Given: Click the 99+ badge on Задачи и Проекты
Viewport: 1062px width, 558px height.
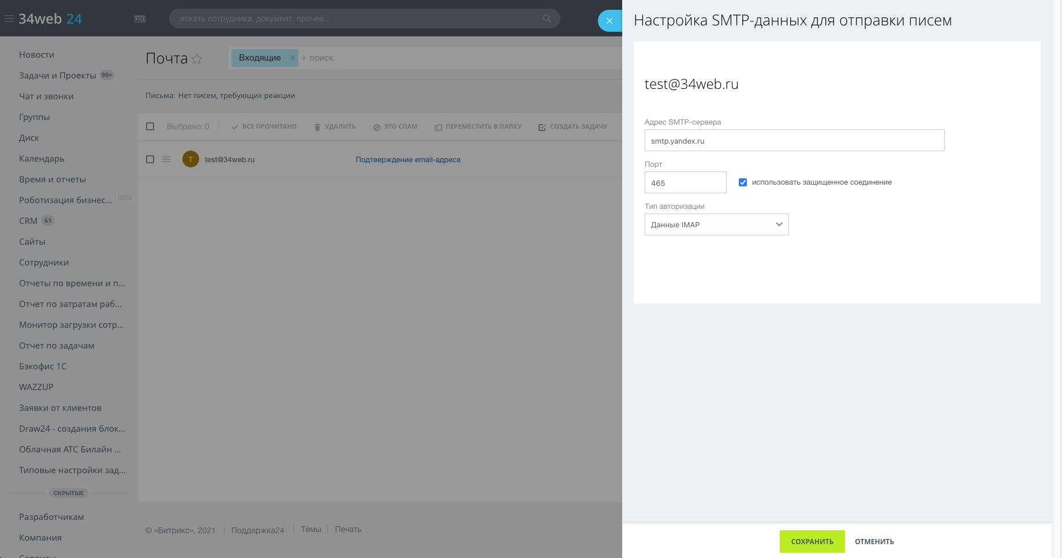Looking at the screenshot, I should pos(107,75).
